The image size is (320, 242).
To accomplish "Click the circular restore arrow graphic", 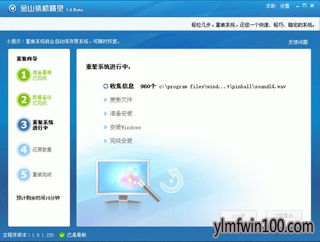I will point(172,180).
